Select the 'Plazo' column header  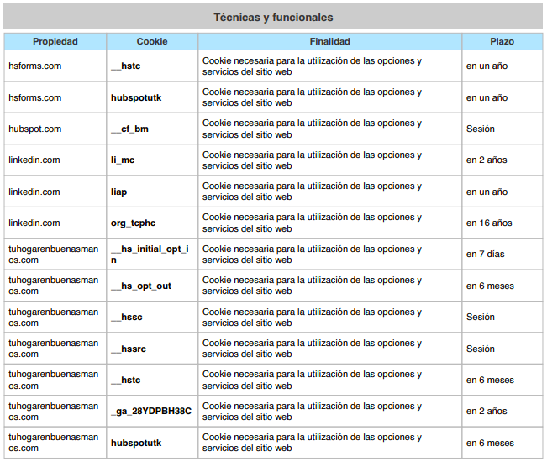point(502,41)
